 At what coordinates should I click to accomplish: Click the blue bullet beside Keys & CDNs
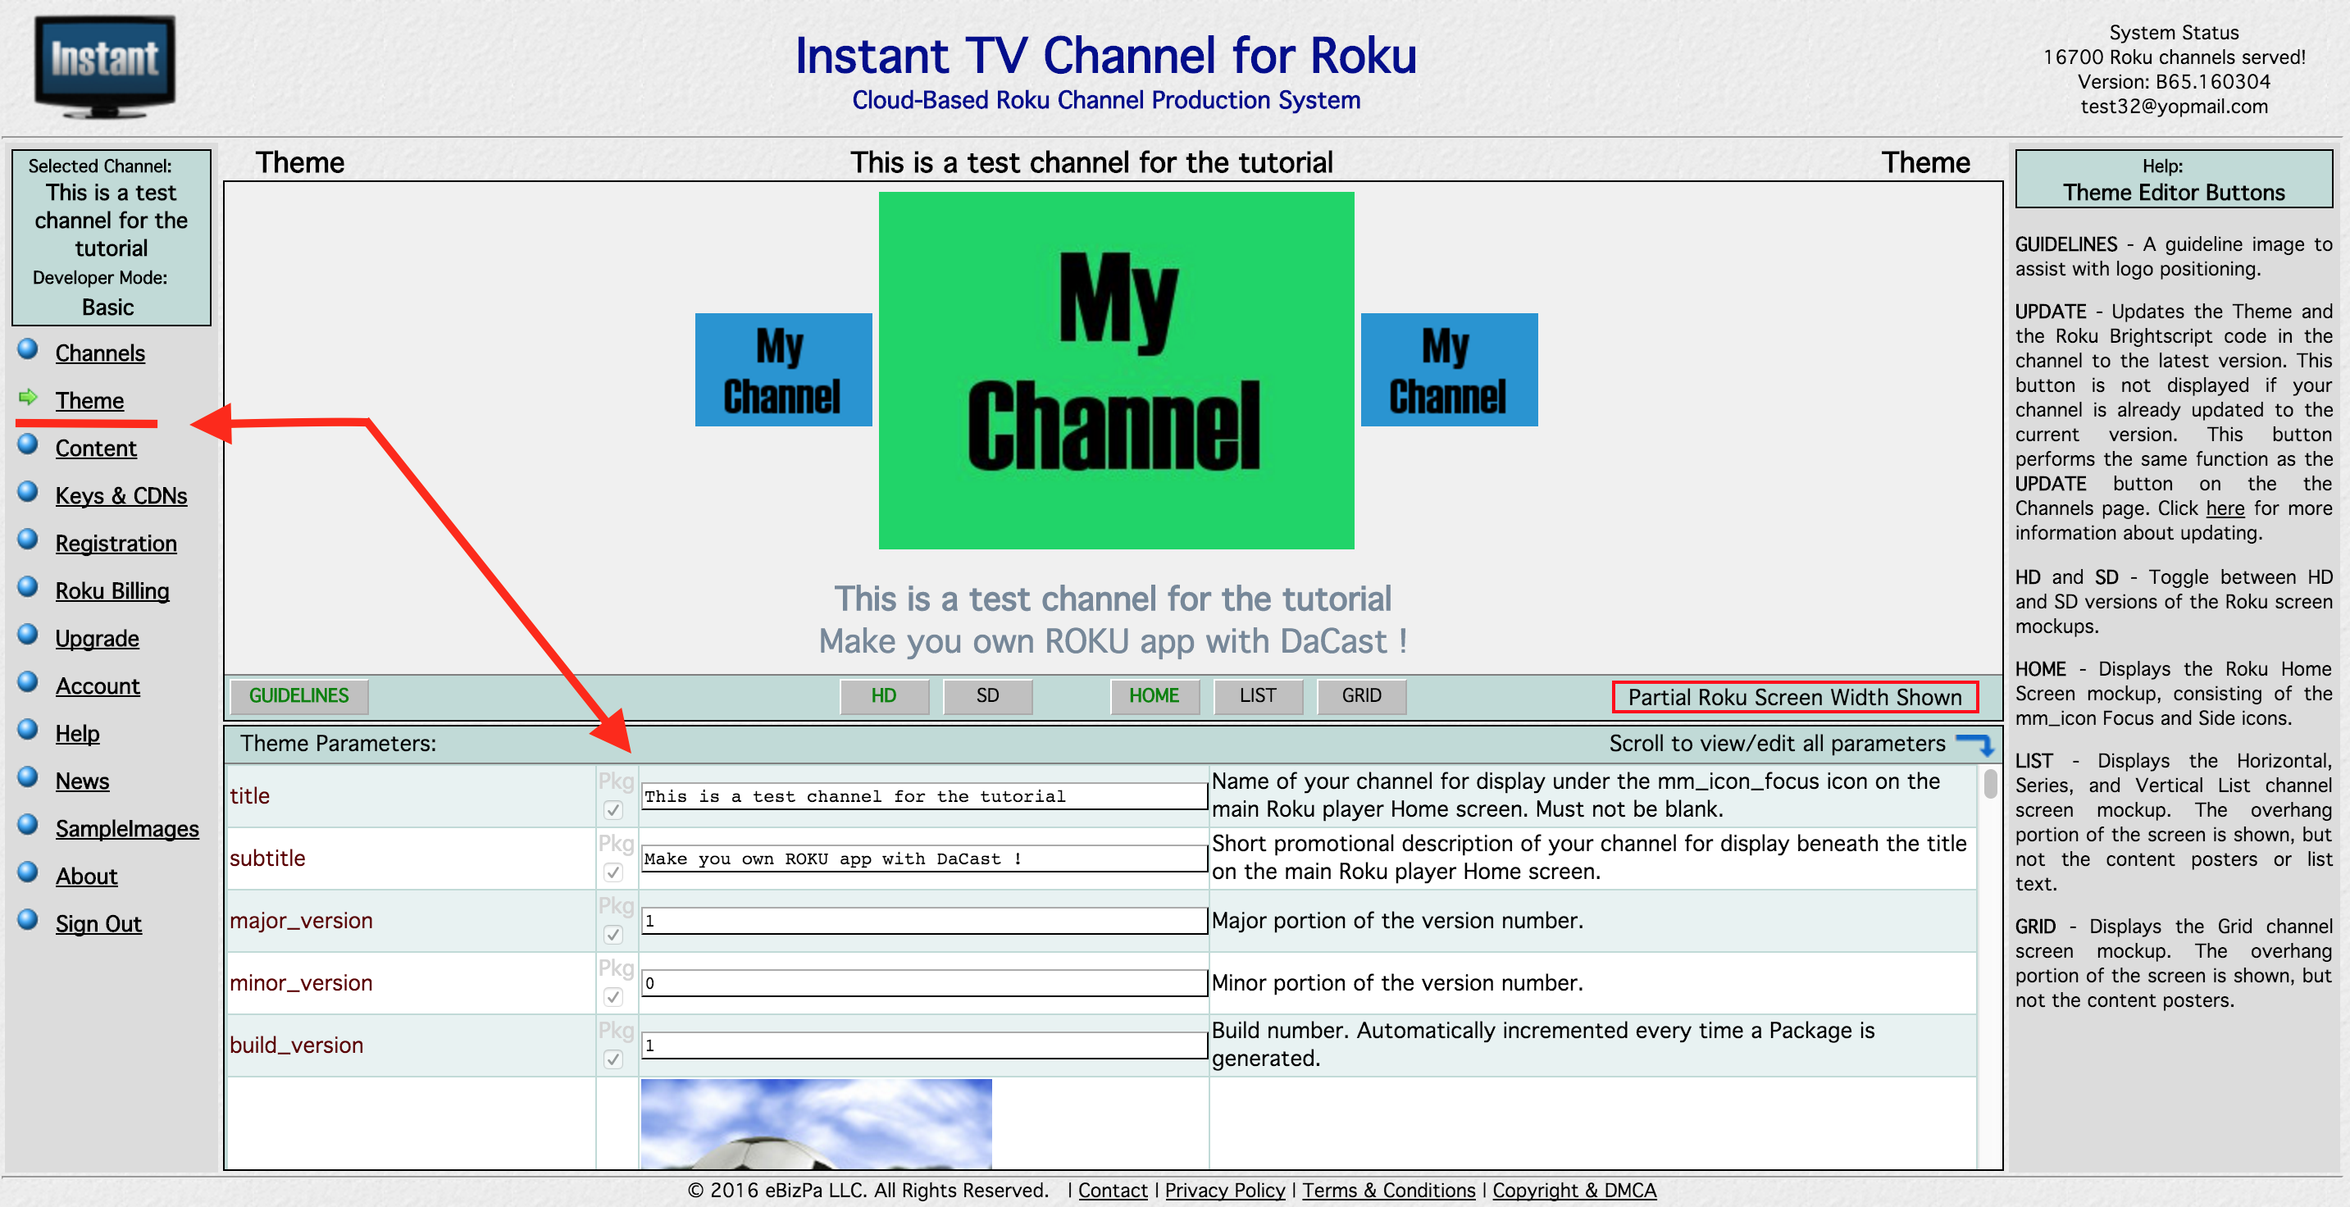coord(28,492)
